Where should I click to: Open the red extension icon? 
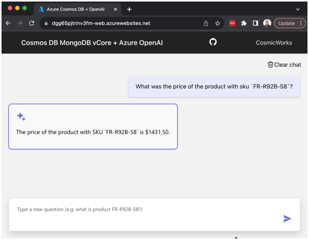[232, 23]
